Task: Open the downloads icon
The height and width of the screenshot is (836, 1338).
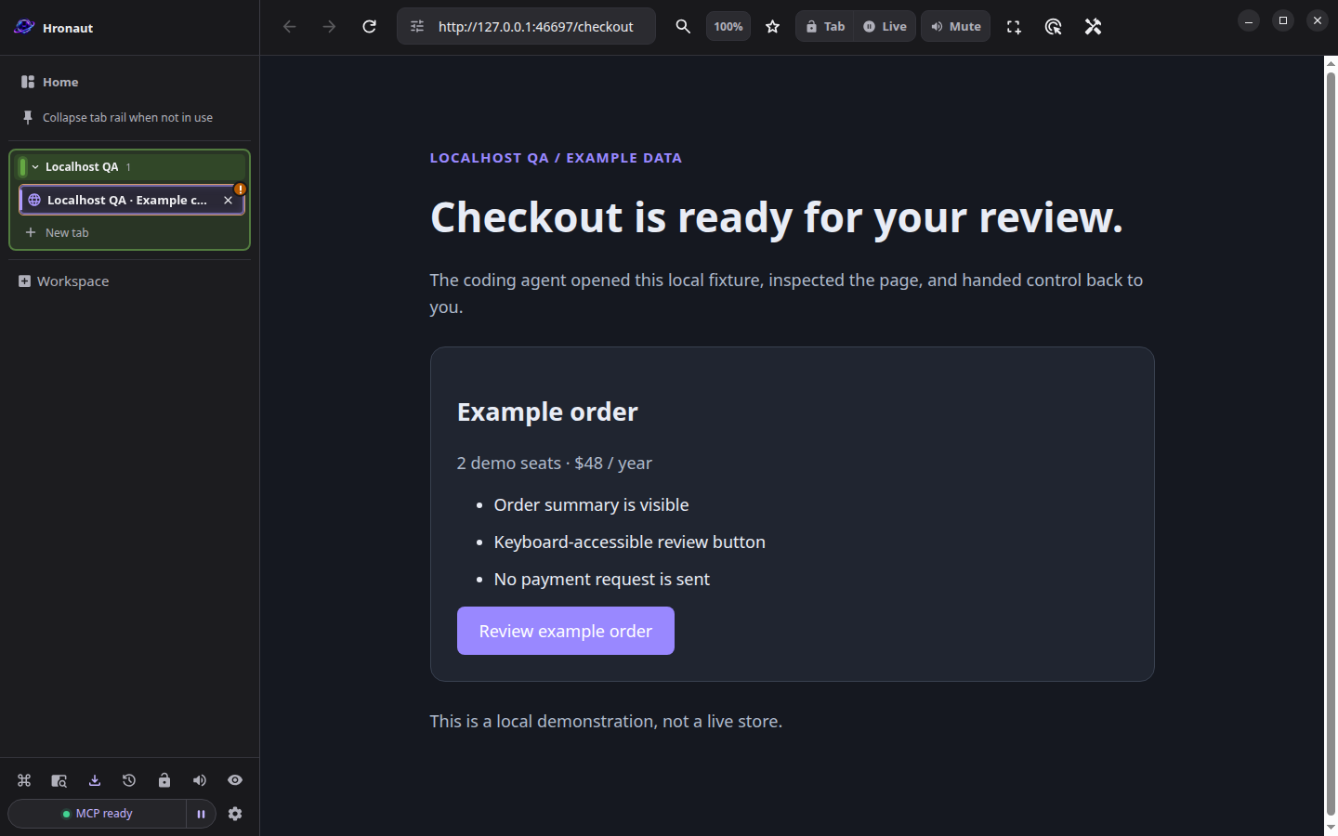Action: 95,780
